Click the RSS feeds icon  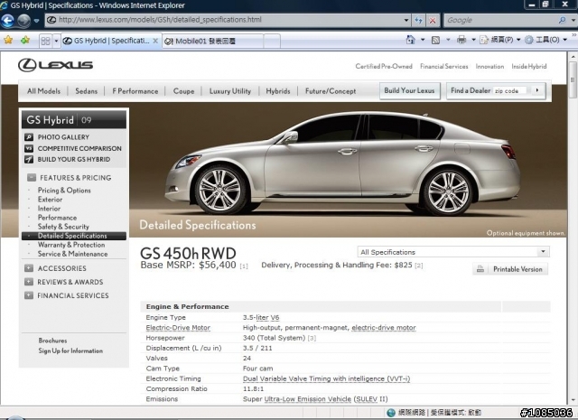tap(435, 40)
